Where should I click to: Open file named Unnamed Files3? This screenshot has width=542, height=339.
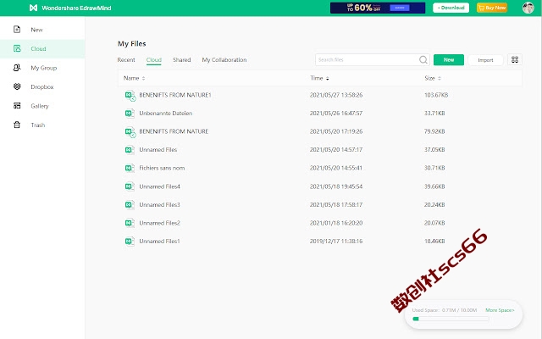coord(159,205)
